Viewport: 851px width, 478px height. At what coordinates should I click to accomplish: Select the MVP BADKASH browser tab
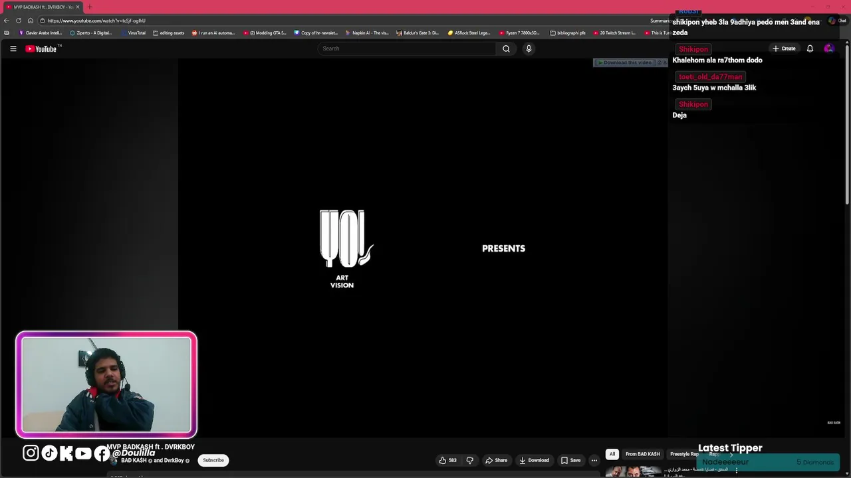(x=42, y=7)
